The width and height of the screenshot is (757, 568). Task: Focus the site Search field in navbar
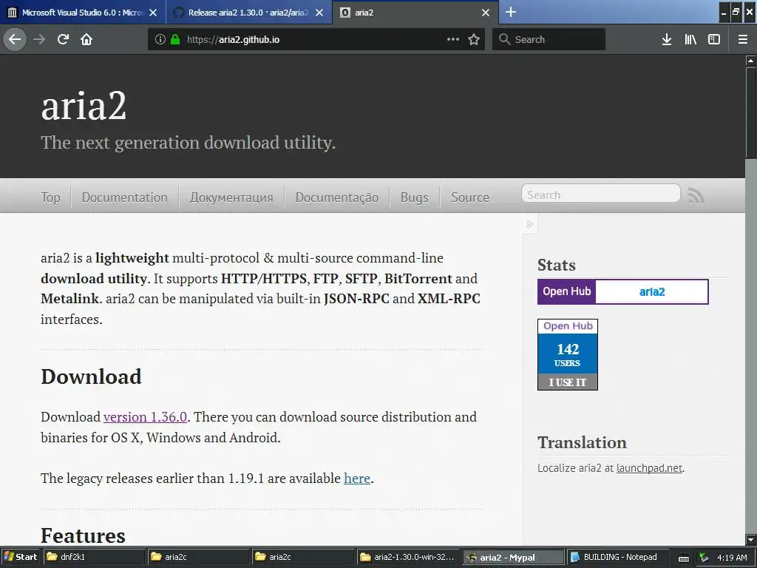600,195
